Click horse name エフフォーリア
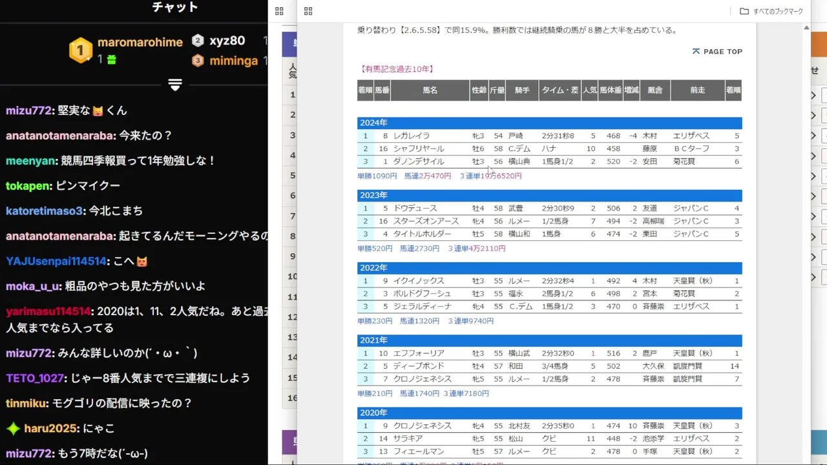Screen dimensions: 827x465 [419, 353]
